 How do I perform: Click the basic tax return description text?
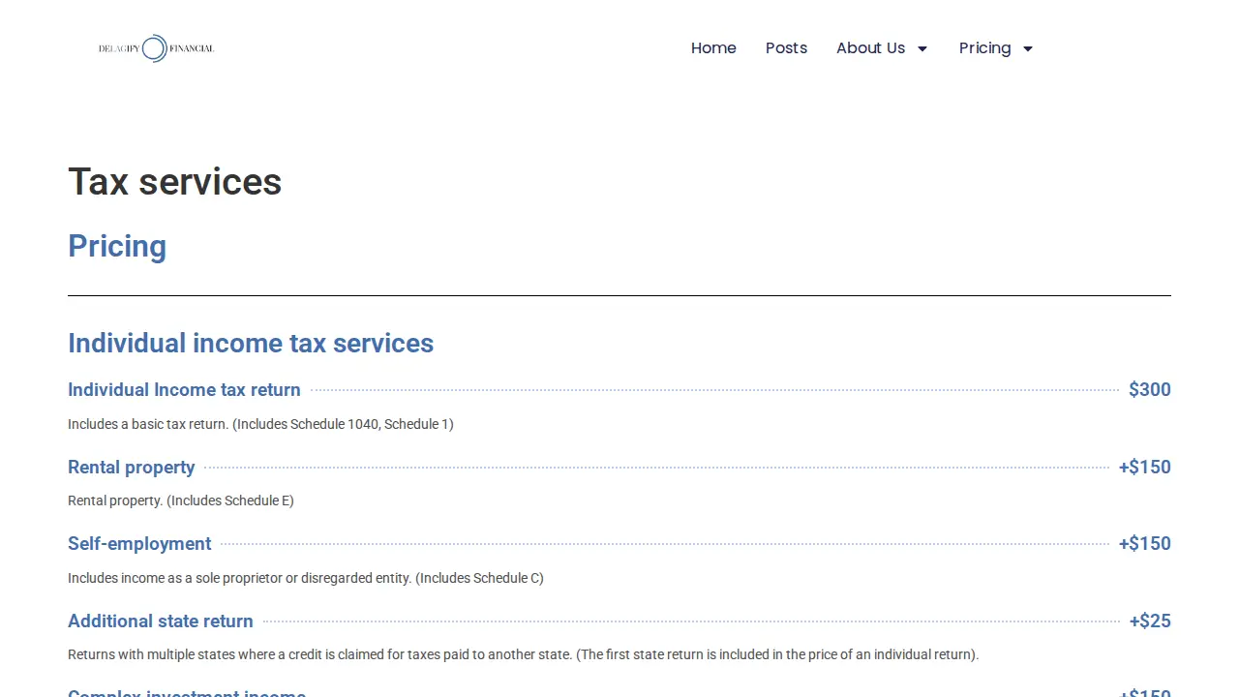click(260, 424)
